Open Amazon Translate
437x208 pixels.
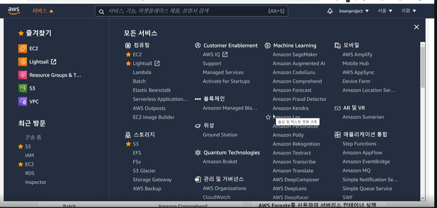click(293, 171)
